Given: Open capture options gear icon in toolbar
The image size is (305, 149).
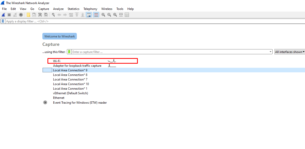Looking at the screenshot, I should click(21, 15).
